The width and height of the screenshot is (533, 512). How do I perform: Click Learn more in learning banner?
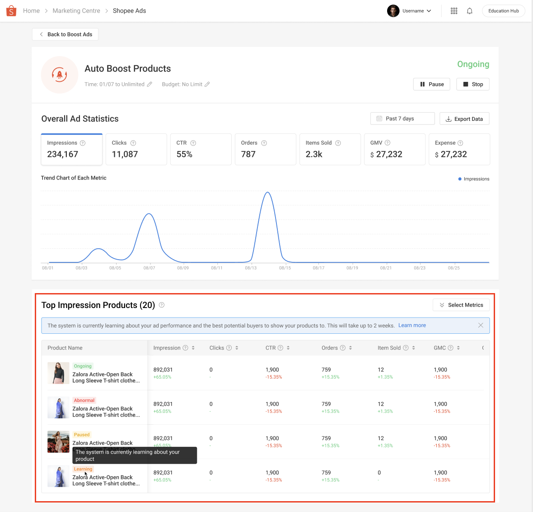click(x=412, y=326)
